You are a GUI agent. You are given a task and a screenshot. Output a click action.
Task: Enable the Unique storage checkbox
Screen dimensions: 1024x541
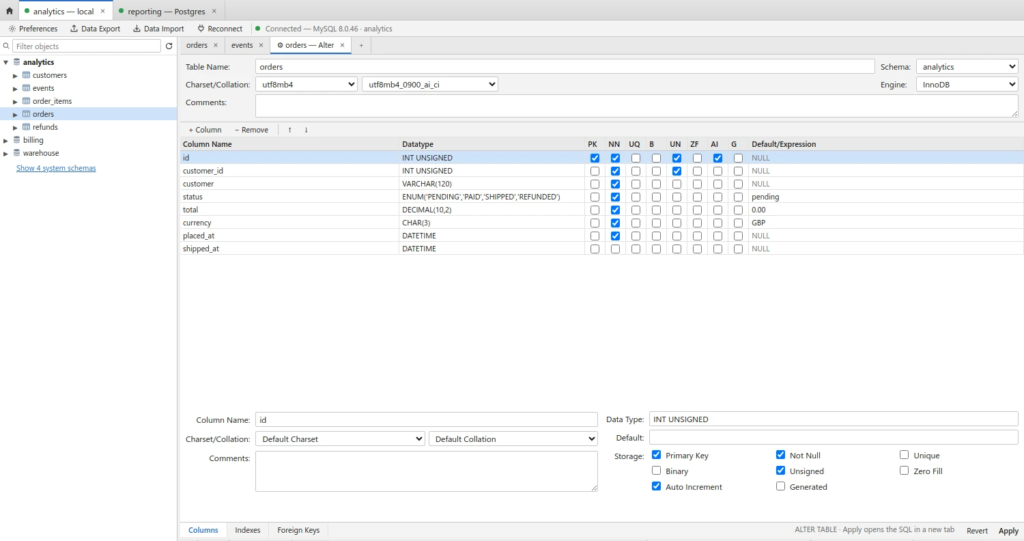(x=904, y=455)
